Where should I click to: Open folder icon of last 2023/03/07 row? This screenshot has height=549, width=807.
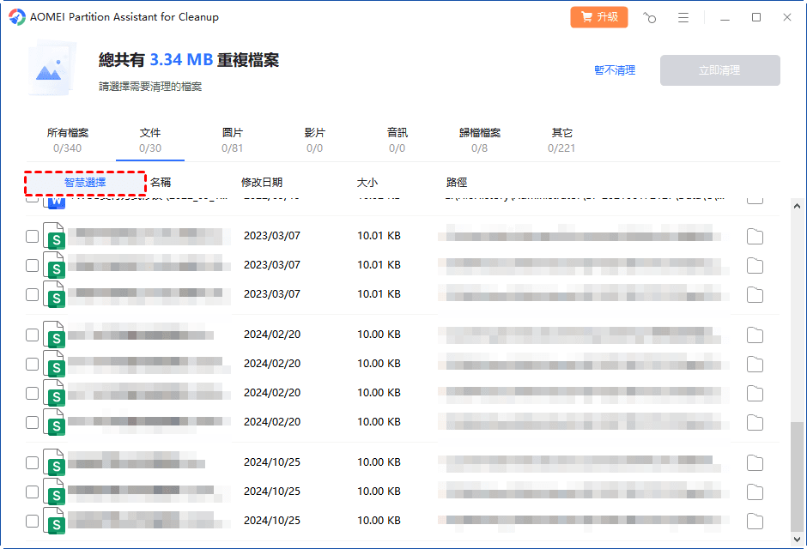click(x=755, y=295)
